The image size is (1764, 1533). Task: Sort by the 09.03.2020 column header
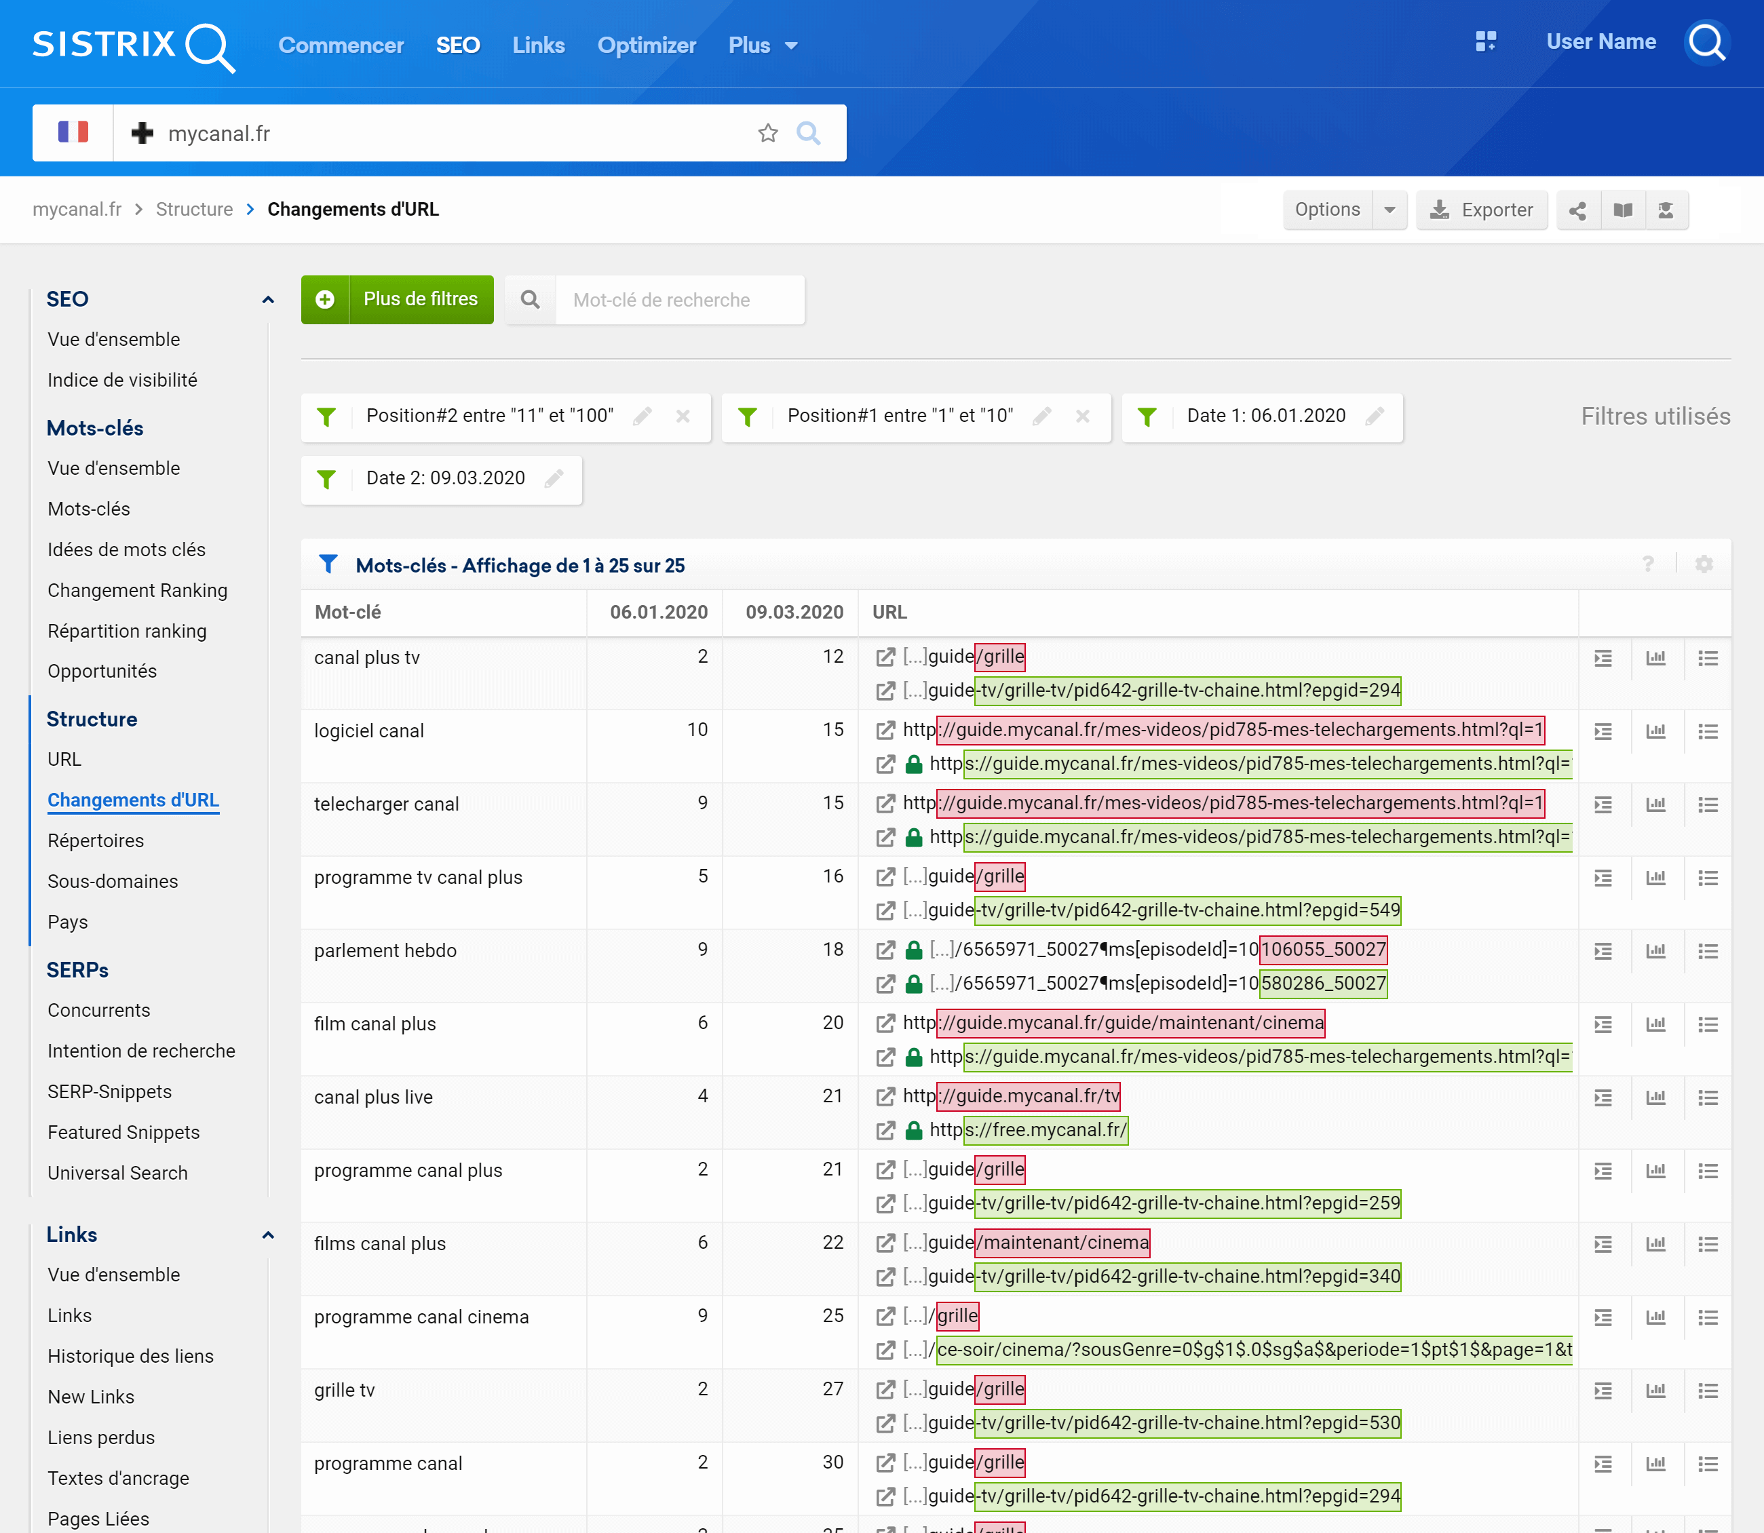tap(794, 613)
